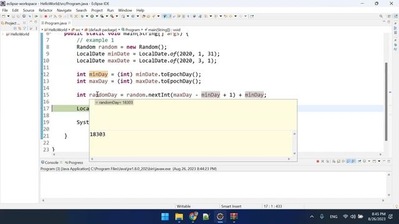This screenshot has height=224, width=399.
Task: Click Remove All Terminated Launches icon in Console
Action: tap(327, 161)
